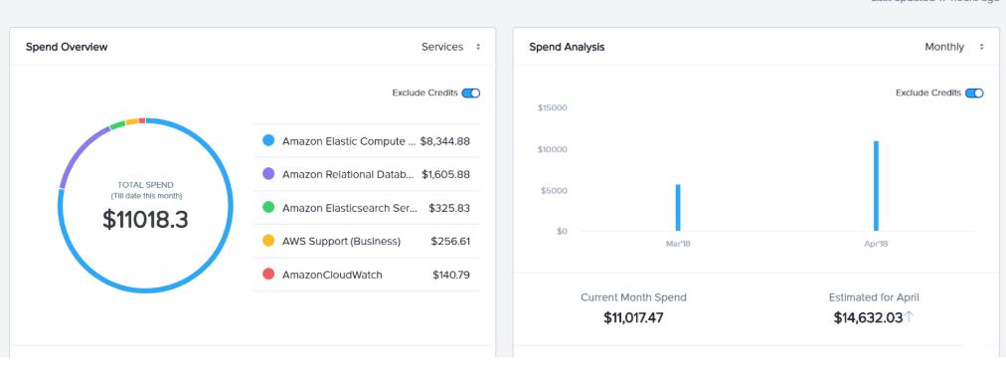Select the Amazon Relational Database row
This screenshot has height=376, width=1006.
(x=367, y=174)
